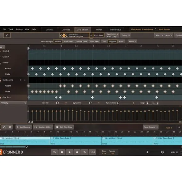
Task: Click One Shot note at bar 3
Action: tap(92, 97)
